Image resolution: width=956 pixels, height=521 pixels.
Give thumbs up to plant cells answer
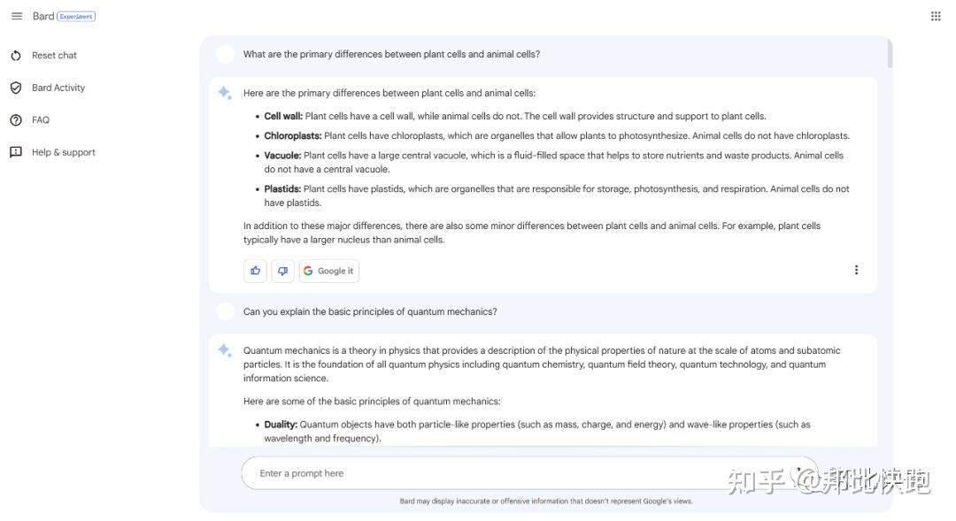(255, 271)
